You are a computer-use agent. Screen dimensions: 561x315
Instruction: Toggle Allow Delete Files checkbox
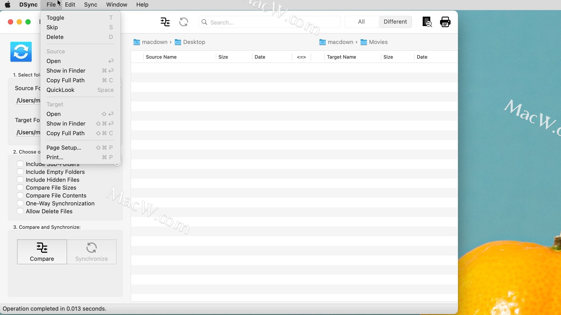(x=20, y=211)
